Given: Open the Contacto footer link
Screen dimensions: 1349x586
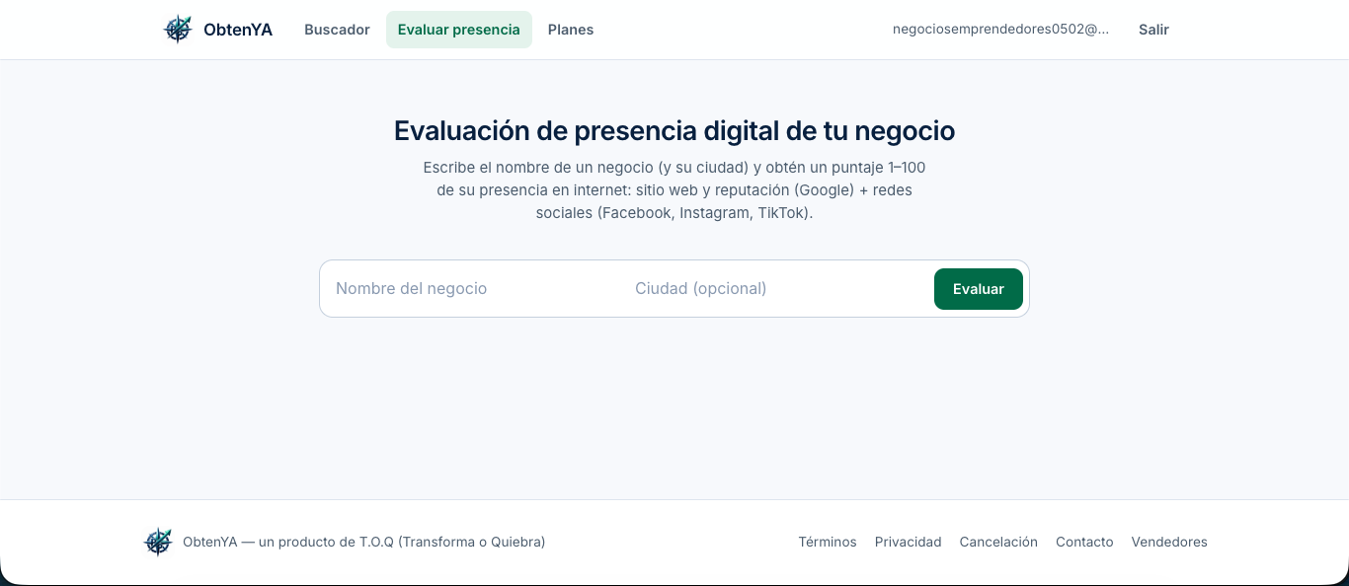Looking at the screenshot, I should point(1084,542).
